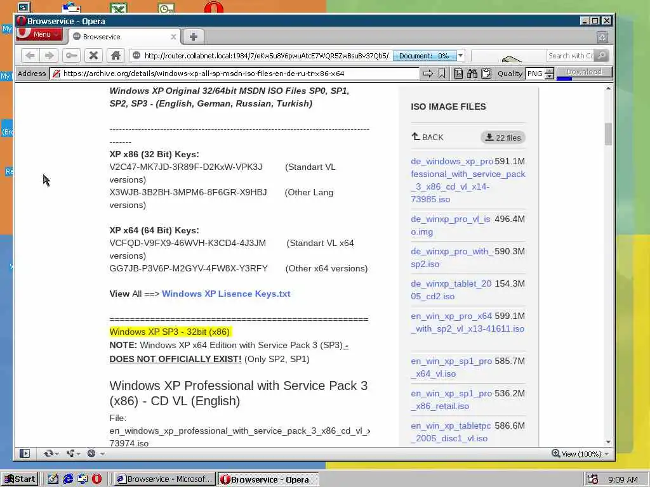Screen dimensions: 650x487
Task: Click Browservice - Opera taskbar button
Action: [x=269, y=479]
